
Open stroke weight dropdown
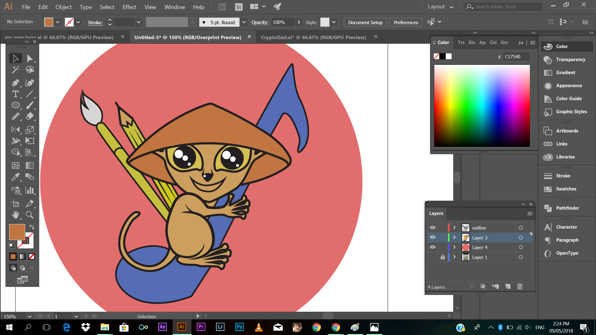click(138, 22)
